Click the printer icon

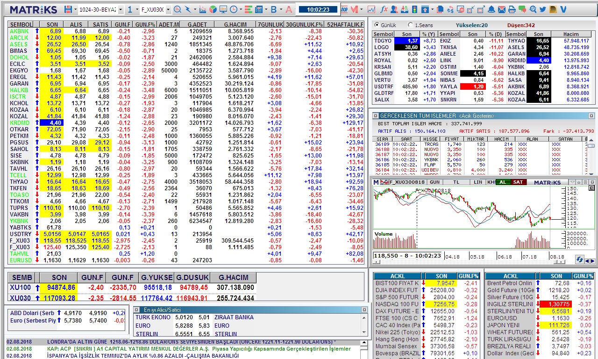(512, 9)
